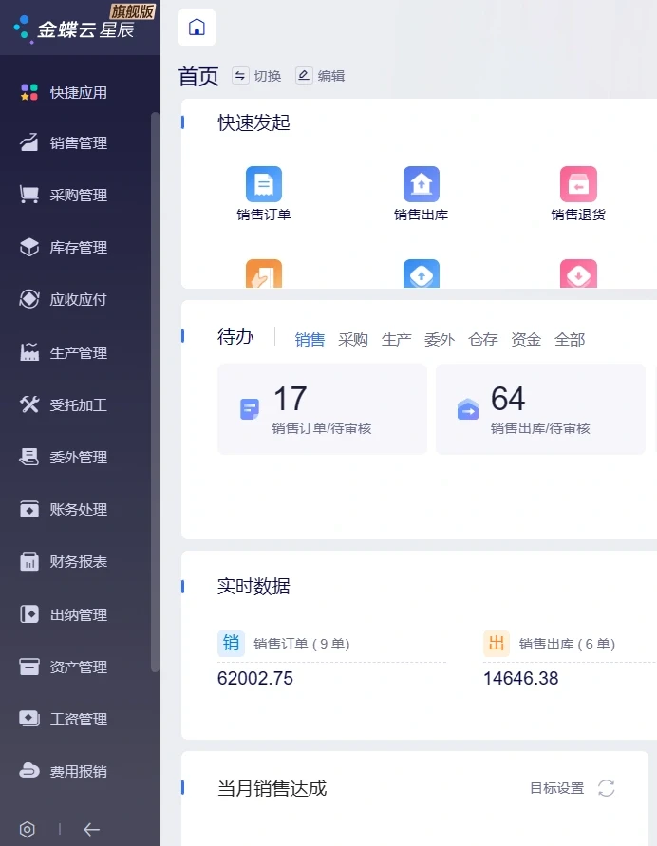657x846 pixels.
Task: Open 资产管理 sidebar icon
Action: [29, 667]
